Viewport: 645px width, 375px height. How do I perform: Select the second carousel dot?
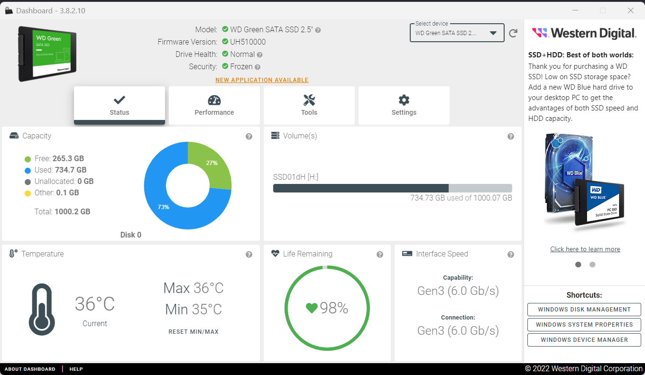click(592, 265)
